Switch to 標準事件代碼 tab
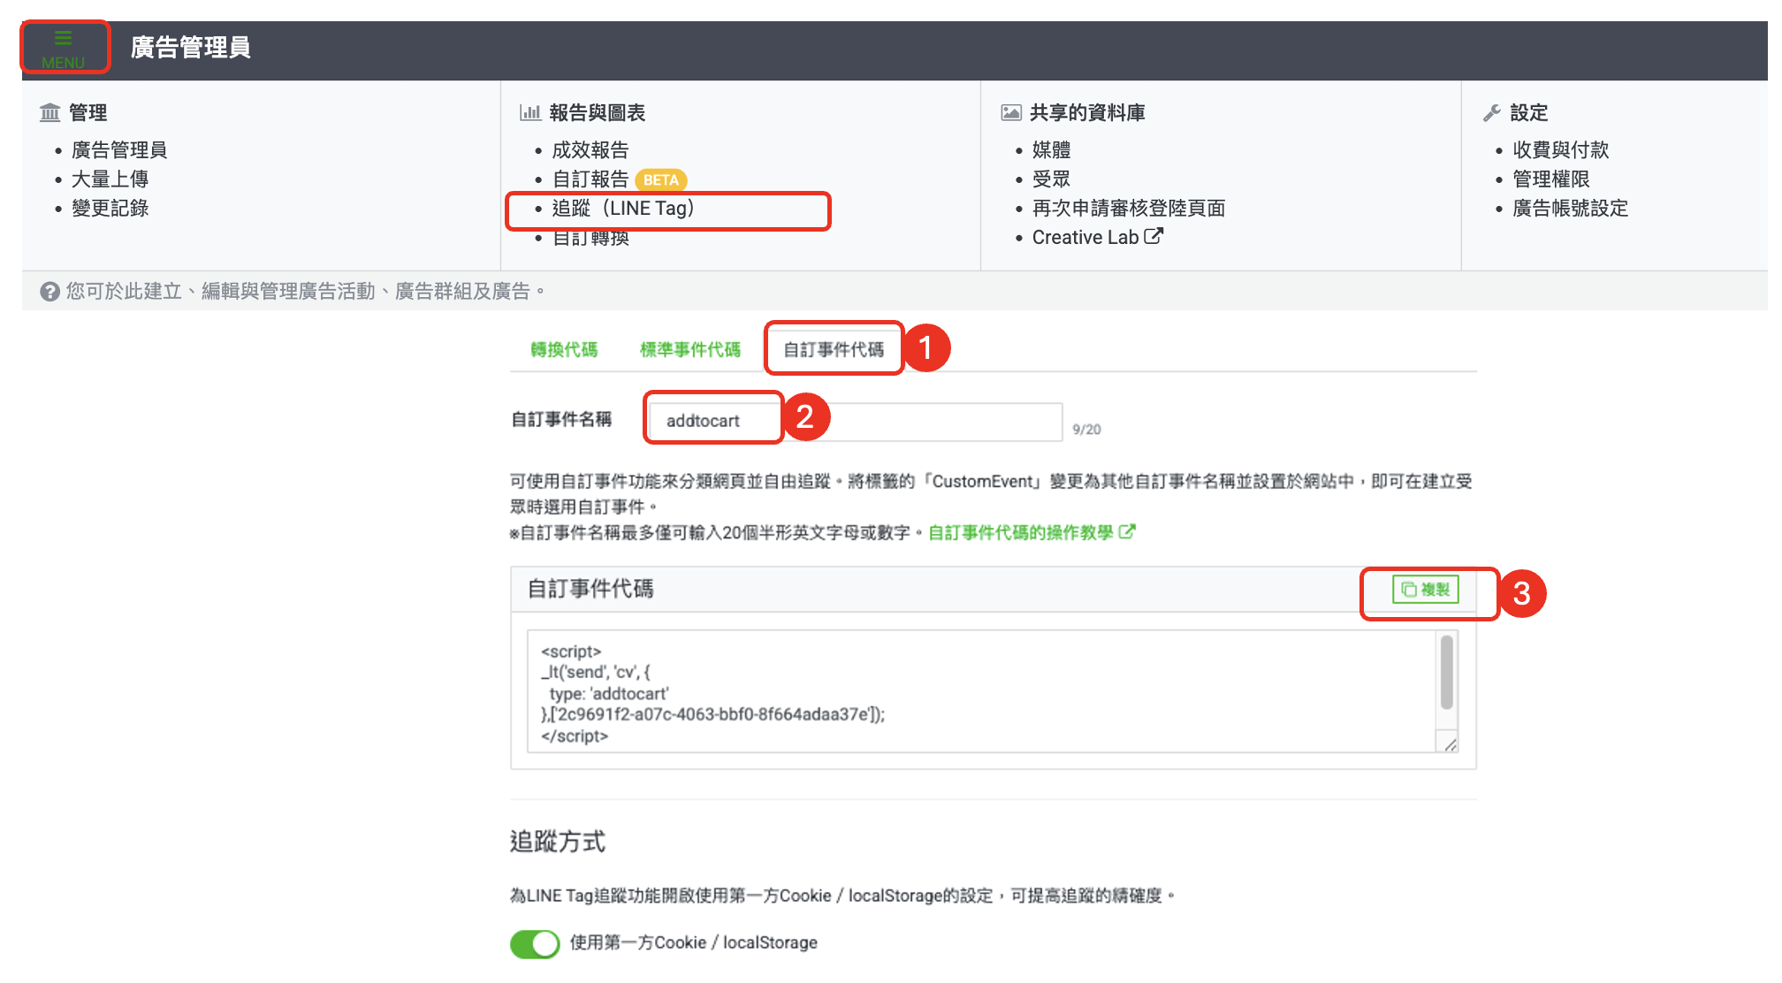Viewport: 1782px width, 983px height. [x=690, y=350]
